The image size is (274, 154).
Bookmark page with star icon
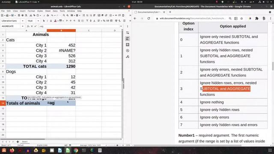241,18
